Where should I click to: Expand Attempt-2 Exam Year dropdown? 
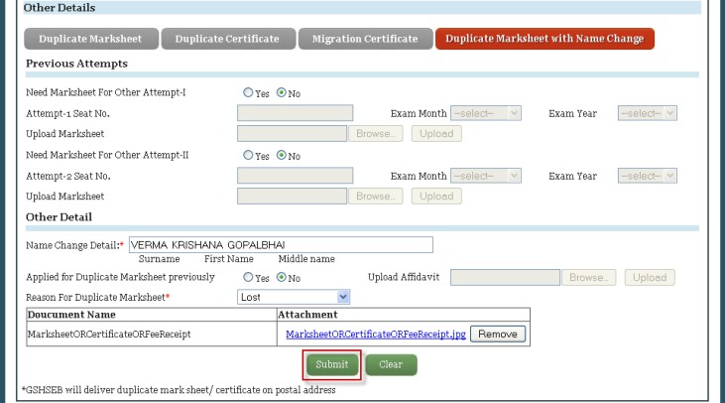coord(647,176)
